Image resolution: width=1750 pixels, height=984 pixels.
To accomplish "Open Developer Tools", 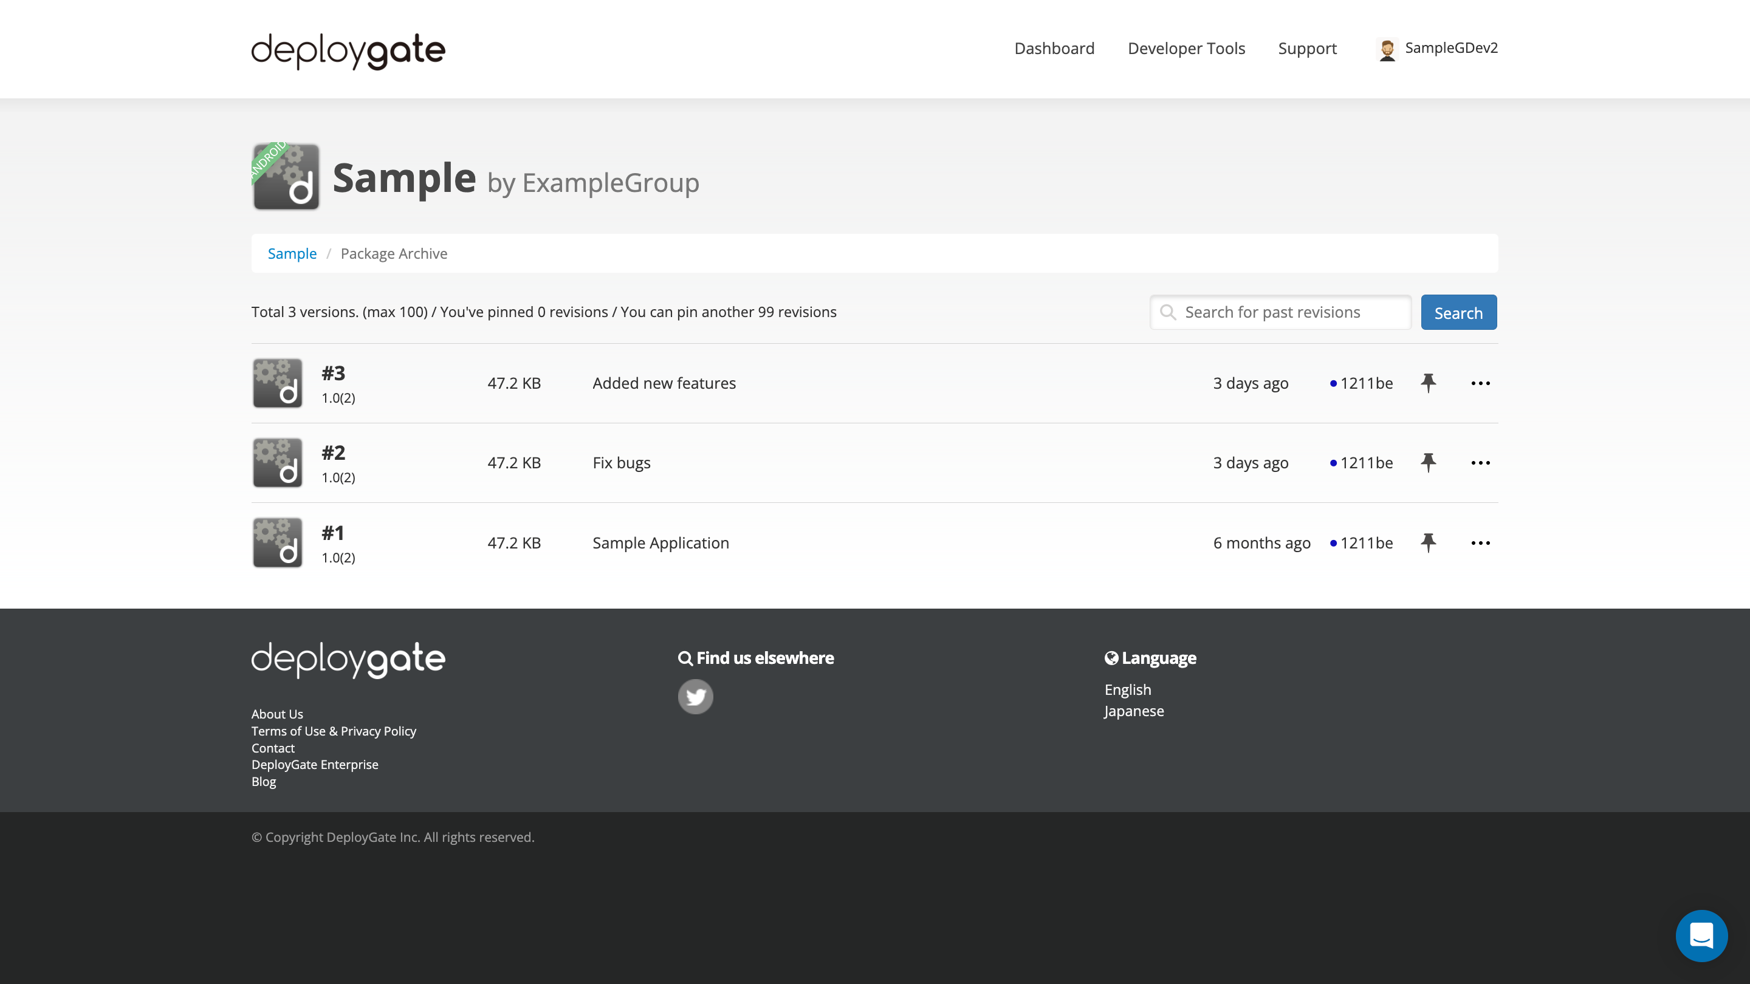I will (1186, 48).
